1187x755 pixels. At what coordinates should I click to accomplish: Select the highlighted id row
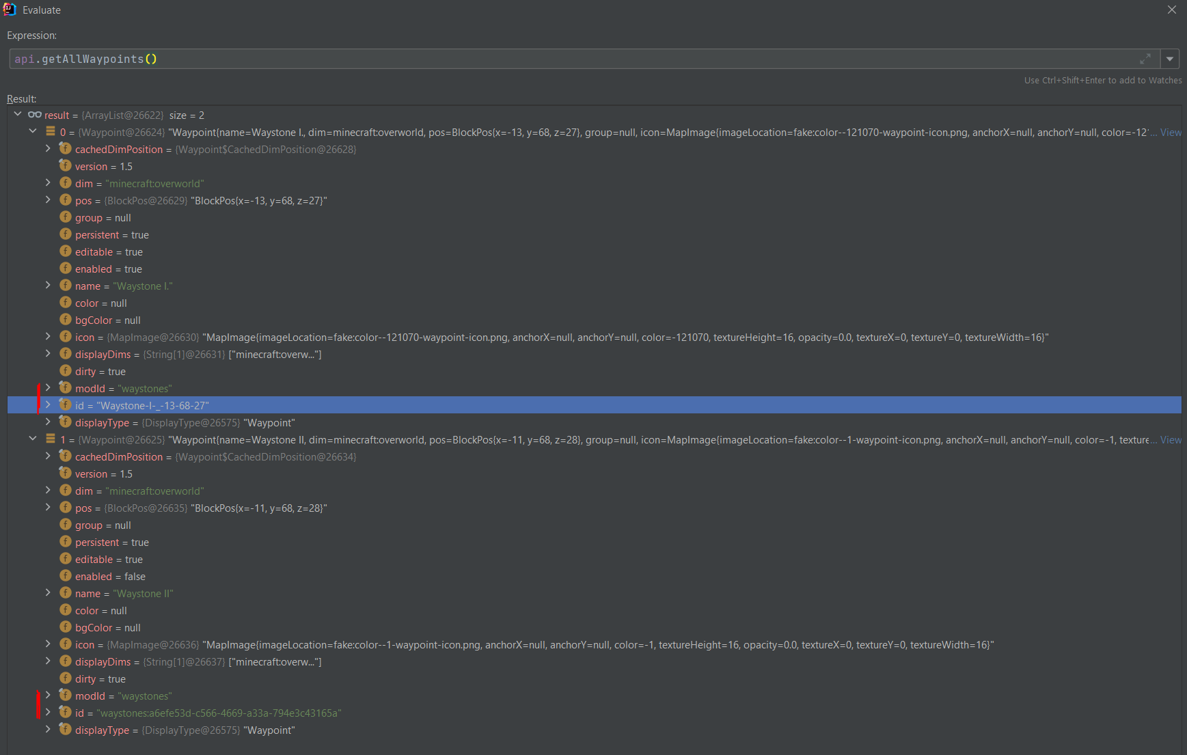pos(273,404)
